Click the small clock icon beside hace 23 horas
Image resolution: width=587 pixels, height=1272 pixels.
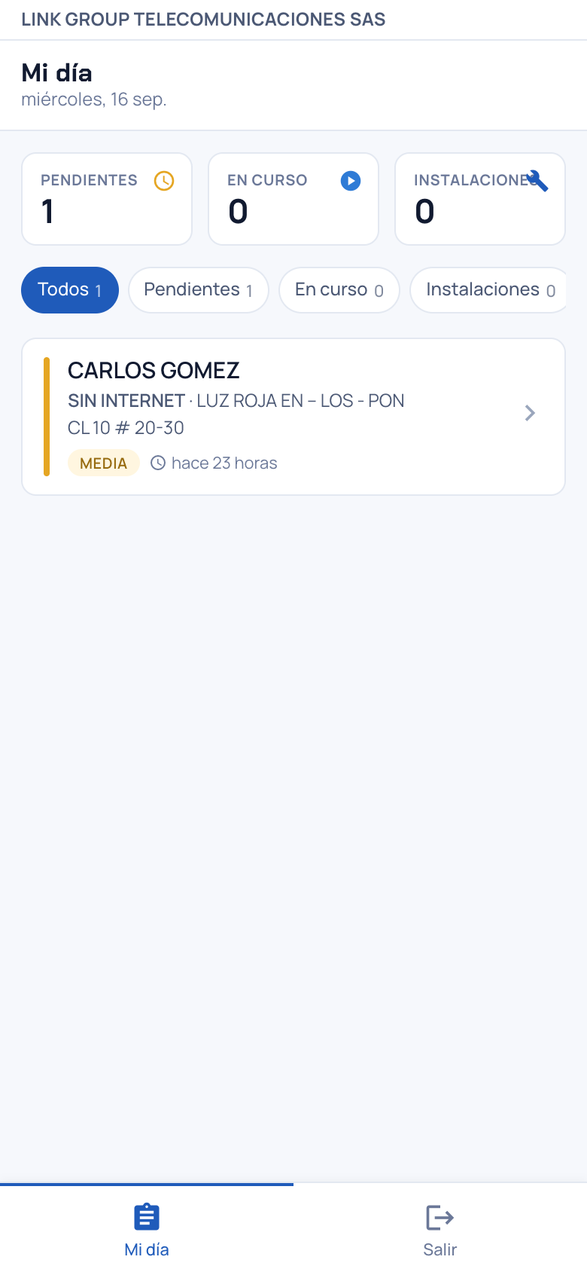(158, 463)
